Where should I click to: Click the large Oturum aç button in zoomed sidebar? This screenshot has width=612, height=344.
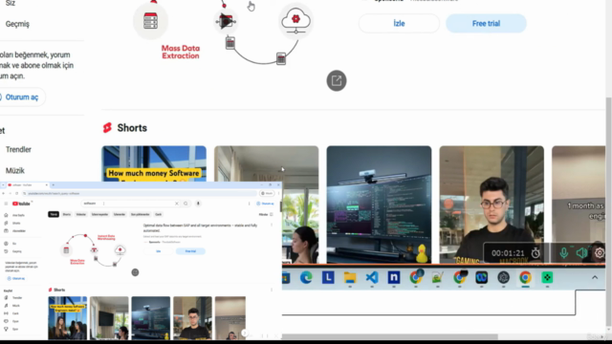21,97
